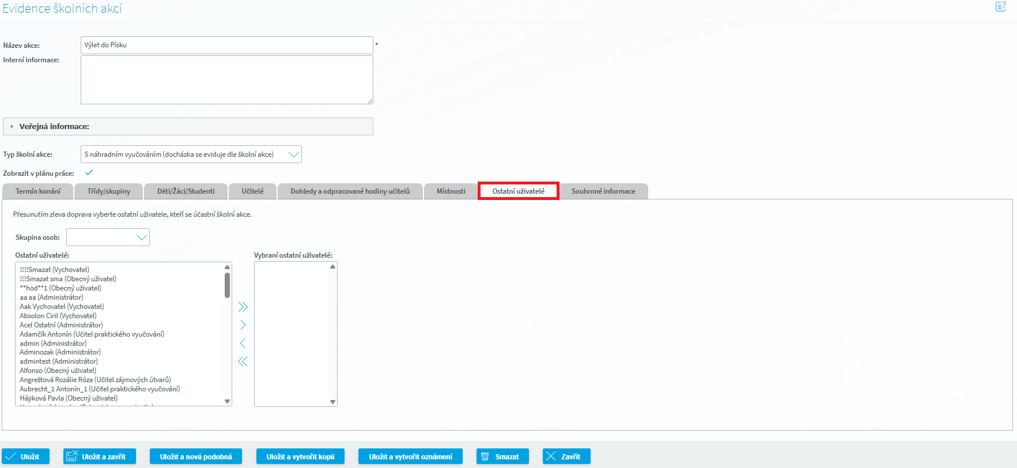Click the Ostatní uživatelé list scrollbar thumb

tap(227, 285)
